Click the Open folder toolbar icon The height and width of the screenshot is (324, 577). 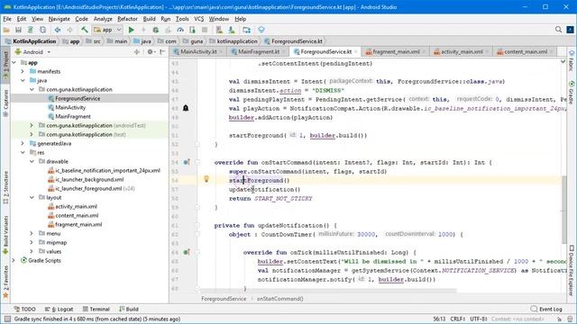point(6,30)
